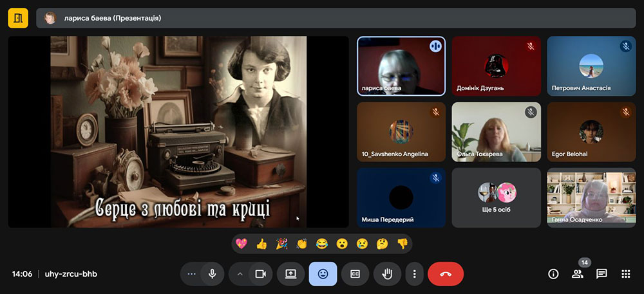Viewport: 644px width, 294px height.
Task: Send the thumbs up reaction
Action: pyautogui.click(x=261, y=244)
